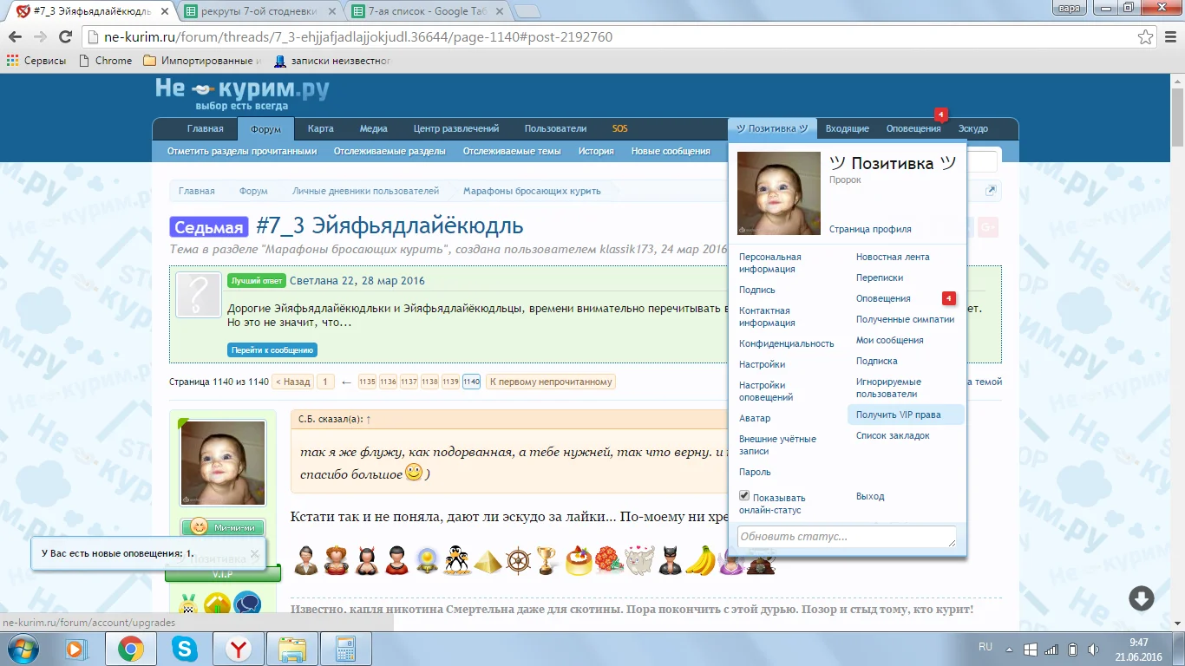
Task: Select 'Получить VIP права' in account menu
Action: 906,415
